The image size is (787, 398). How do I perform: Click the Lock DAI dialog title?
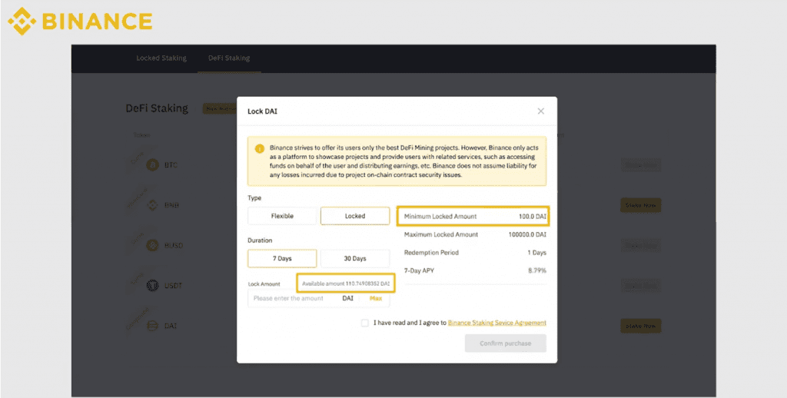(262, 111)
